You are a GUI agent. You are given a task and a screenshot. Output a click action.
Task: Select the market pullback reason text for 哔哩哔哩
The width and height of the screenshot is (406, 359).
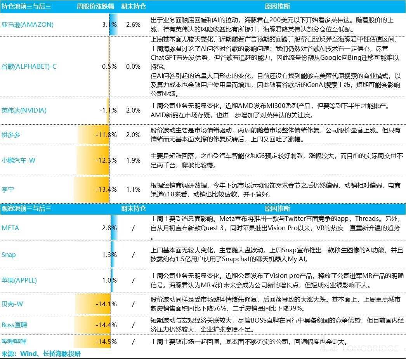coord(249,342)
